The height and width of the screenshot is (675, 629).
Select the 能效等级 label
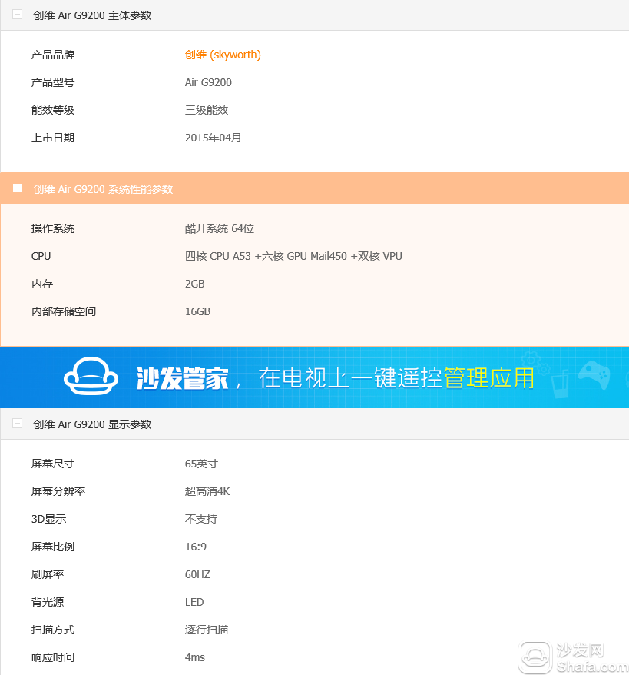(x=53, y=110)
